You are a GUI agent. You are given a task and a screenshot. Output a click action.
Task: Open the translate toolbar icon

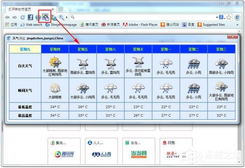(x=54, y=17)
